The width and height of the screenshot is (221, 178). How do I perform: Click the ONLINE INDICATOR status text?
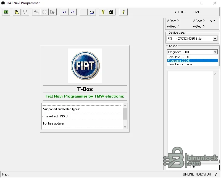click(x=197, y=174)
